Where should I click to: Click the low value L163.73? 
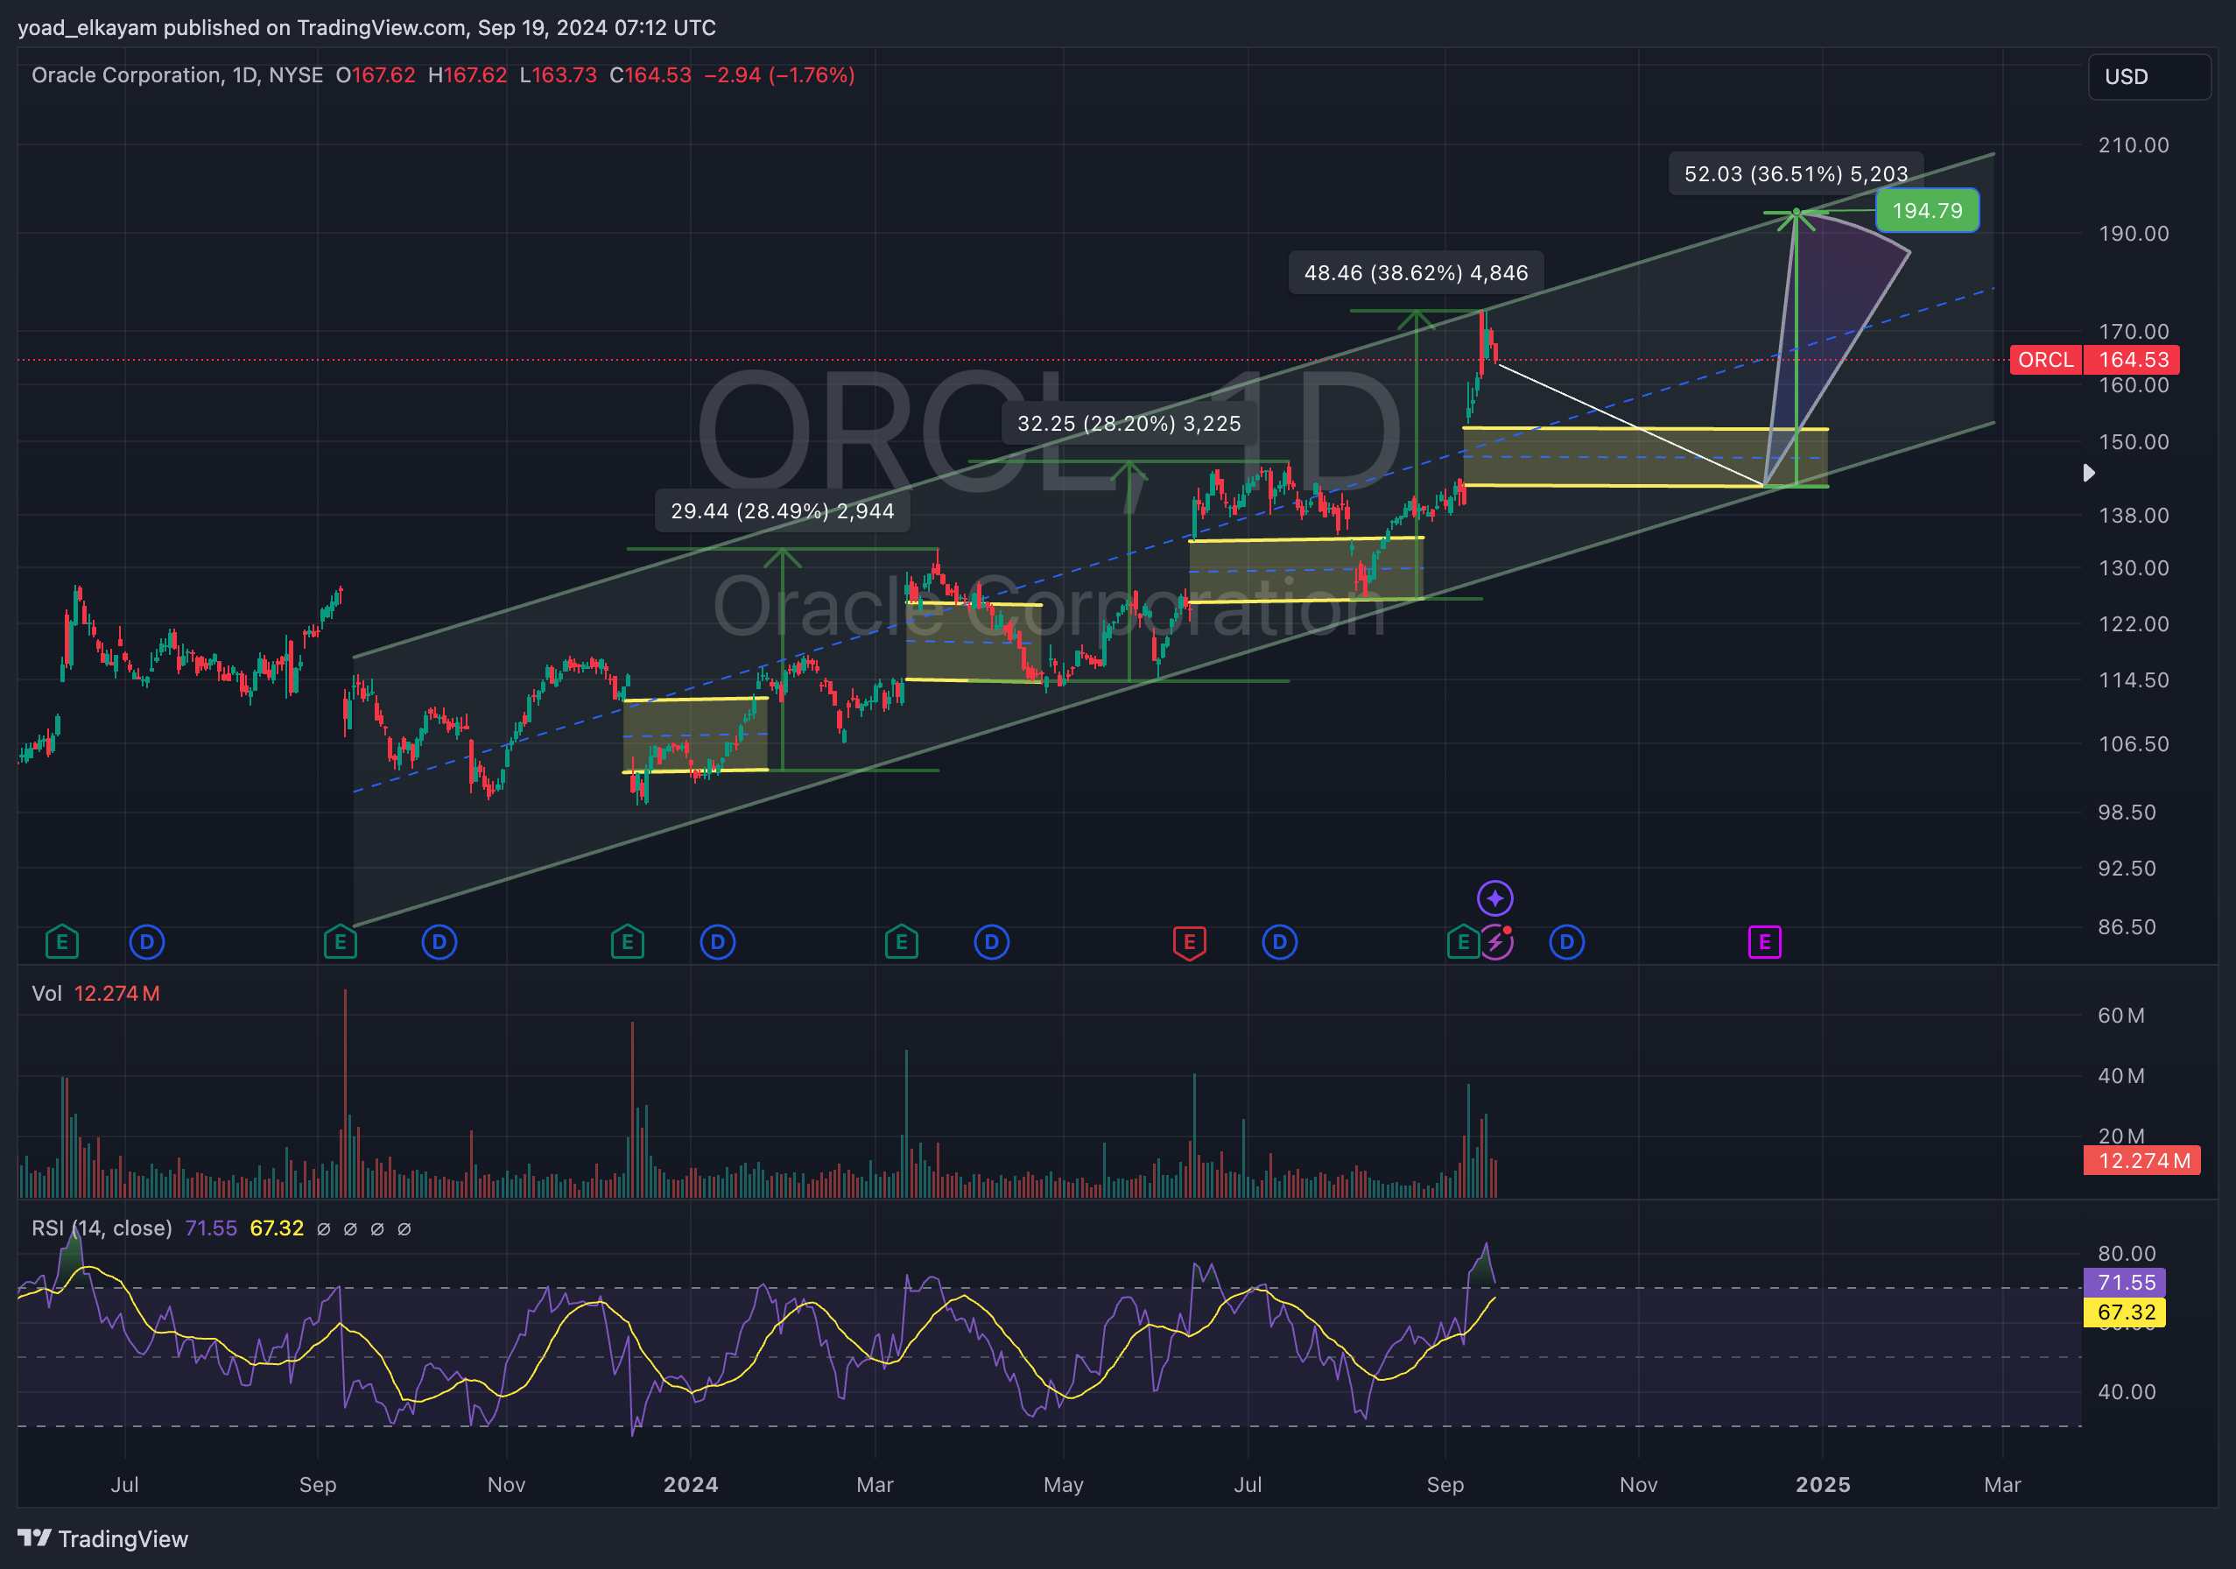[x=558, y=75]
